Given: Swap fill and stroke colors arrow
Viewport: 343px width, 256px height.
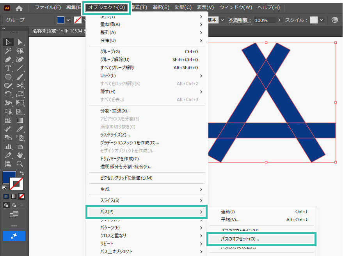Looking at the screenshot, I should (22, 173).
